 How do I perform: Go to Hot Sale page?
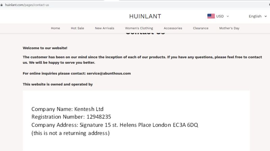click(x=78, y=28)
